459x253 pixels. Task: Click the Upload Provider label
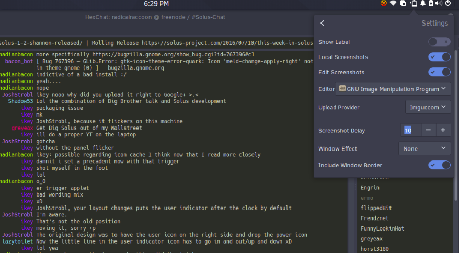point(339,107)
